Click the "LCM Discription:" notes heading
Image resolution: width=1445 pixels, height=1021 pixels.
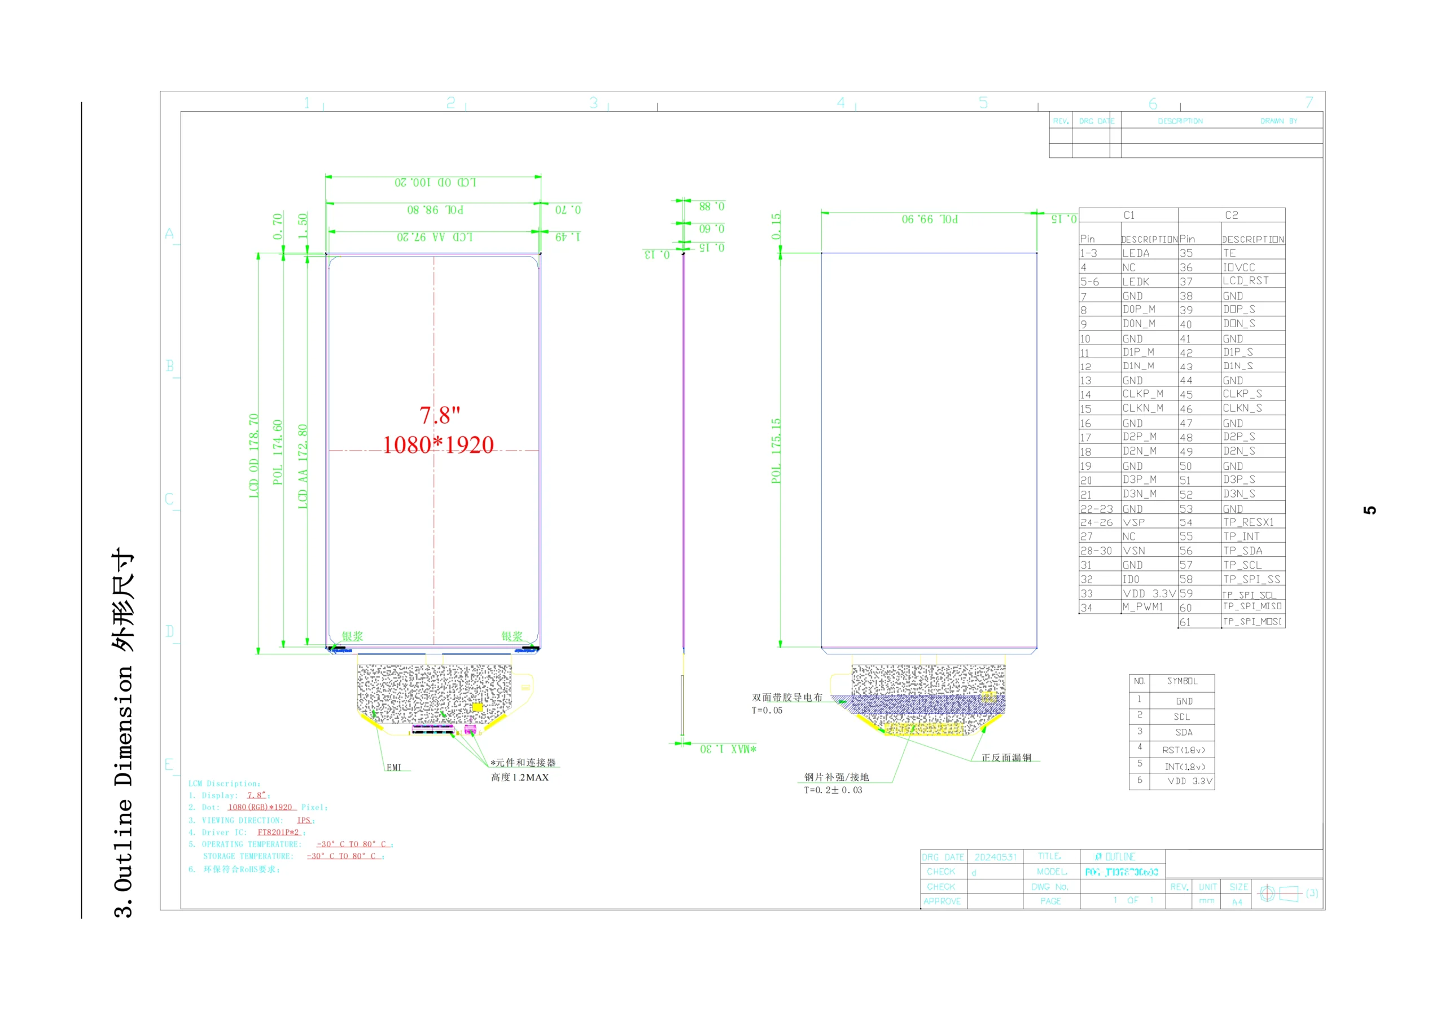coord(225,784)
